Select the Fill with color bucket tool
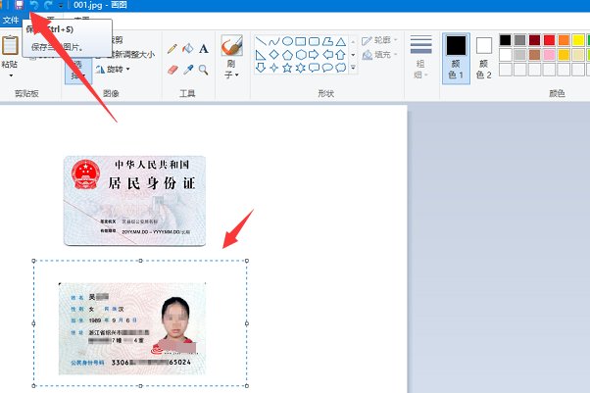 click(x=188, y=49)
